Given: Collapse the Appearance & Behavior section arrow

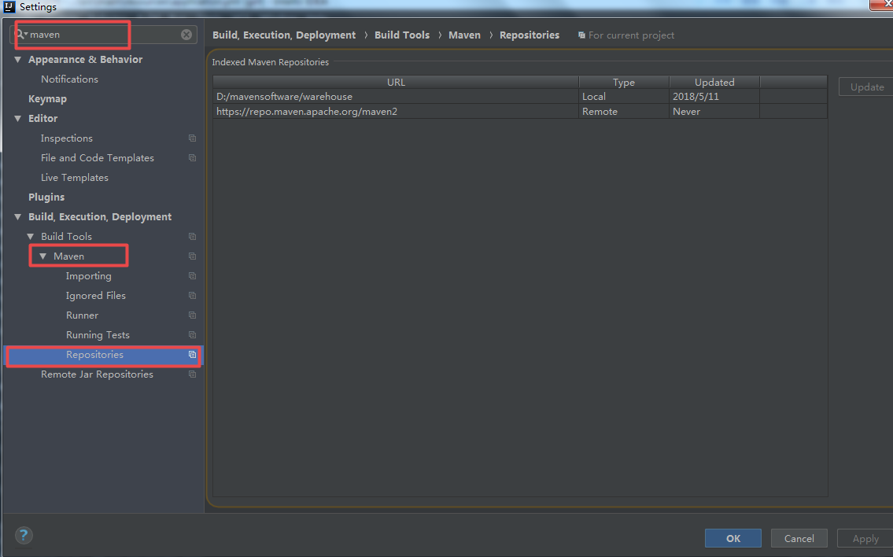Looking at the screenshot, I should tap(17, 59).
